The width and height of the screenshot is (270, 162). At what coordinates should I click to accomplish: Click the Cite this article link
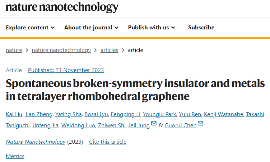[108, 142]
